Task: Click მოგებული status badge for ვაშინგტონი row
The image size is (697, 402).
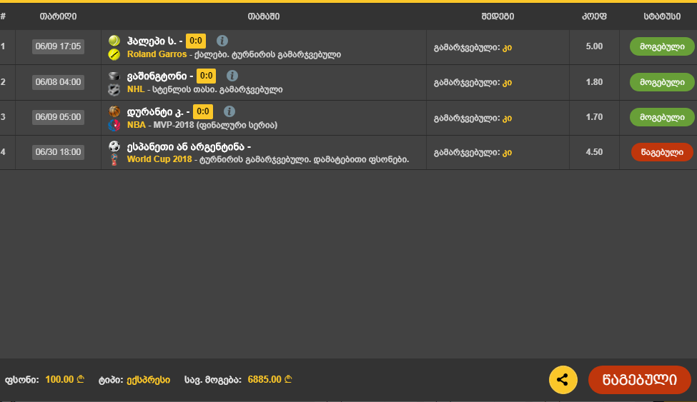Action: [662, 82]
